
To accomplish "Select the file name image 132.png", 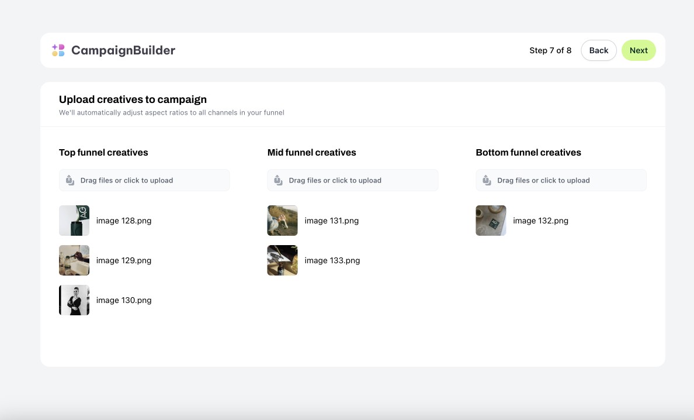I will (x=540, y=221).
